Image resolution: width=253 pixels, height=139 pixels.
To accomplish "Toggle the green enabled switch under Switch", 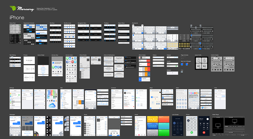I will [177, 66].
